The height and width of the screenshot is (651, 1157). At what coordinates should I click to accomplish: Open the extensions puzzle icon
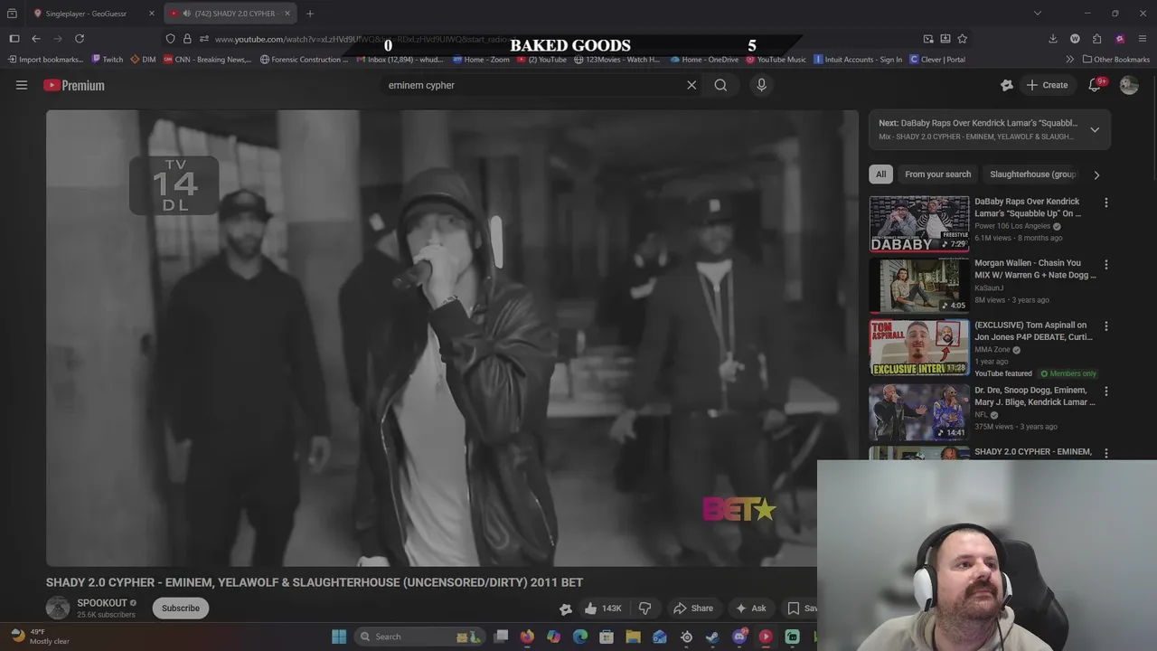tap(1097, 39)
